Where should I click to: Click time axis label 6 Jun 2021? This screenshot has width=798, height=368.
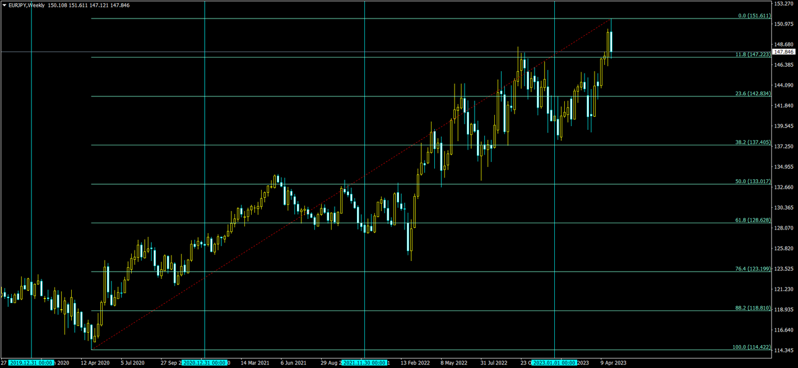coord(293,363)
